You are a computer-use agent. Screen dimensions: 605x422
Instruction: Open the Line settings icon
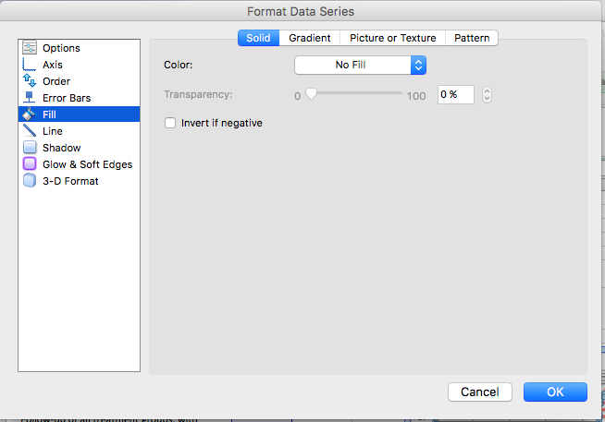[x=30, y=131]
